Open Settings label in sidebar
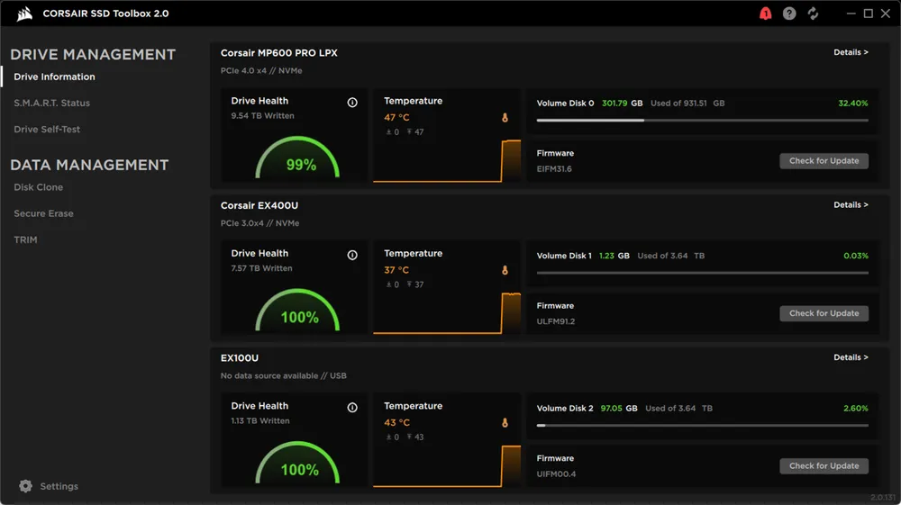This screenshot has height=505, width=901. [x=59, y=486]
